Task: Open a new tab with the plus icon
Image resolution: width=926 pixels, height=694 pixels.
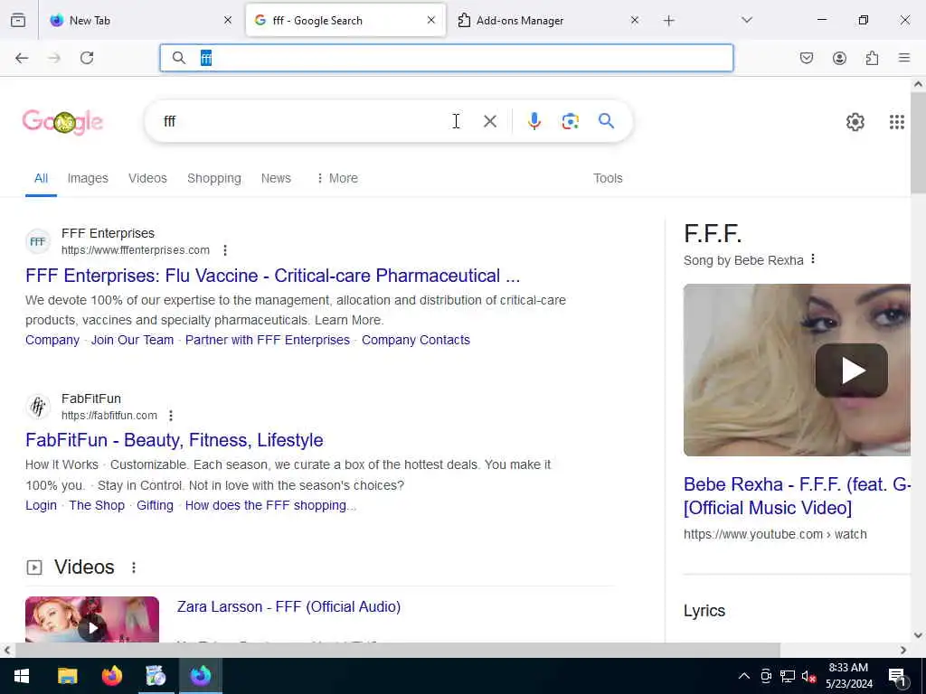Action: point(668,21)
